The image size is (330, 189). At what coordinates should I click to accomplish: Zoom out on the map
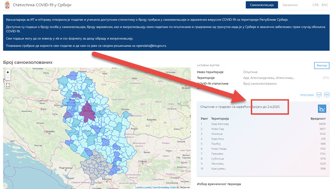coord(8,78)
